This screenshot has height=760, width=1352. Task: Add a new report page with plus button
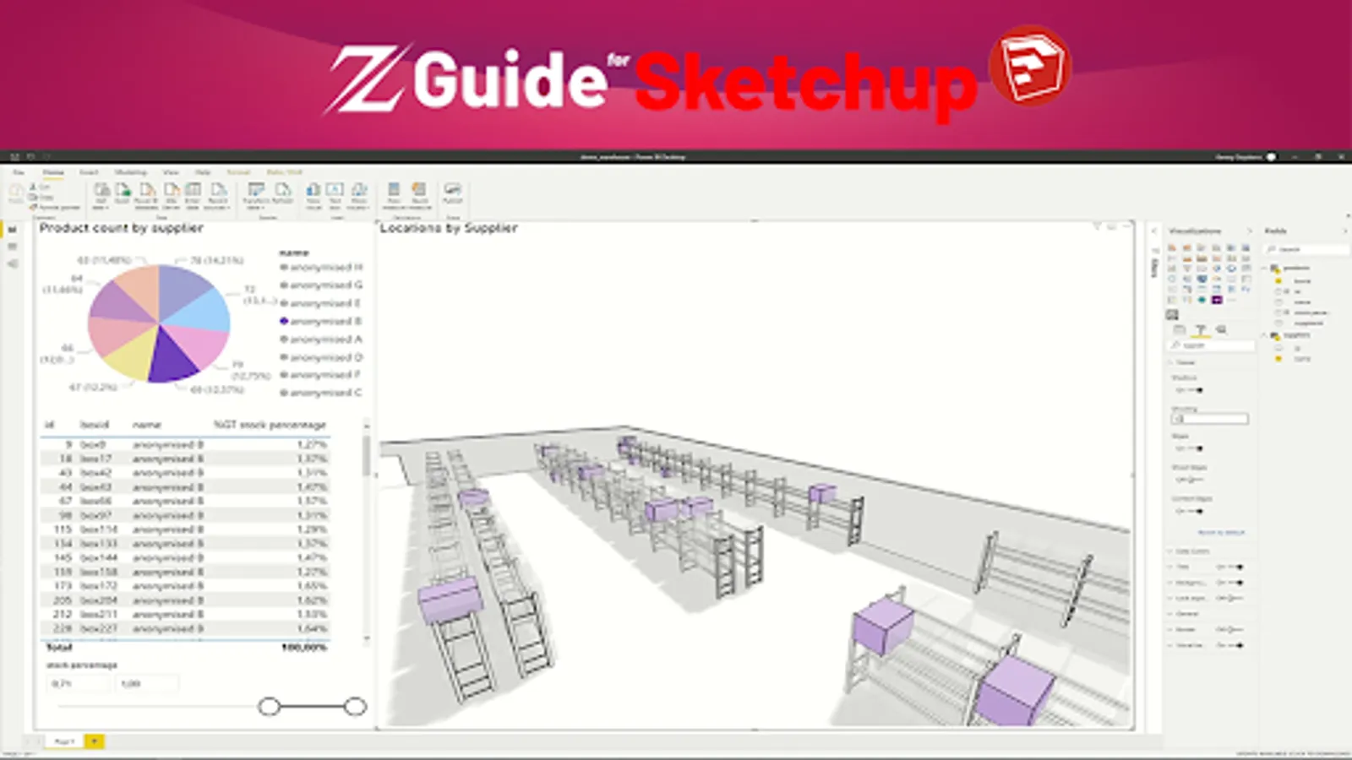95,741
